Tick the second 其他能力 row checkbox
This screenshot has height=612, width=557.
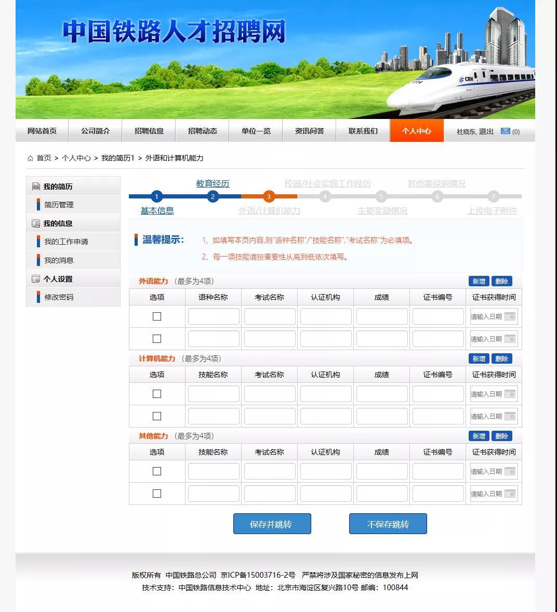(157, 494)
